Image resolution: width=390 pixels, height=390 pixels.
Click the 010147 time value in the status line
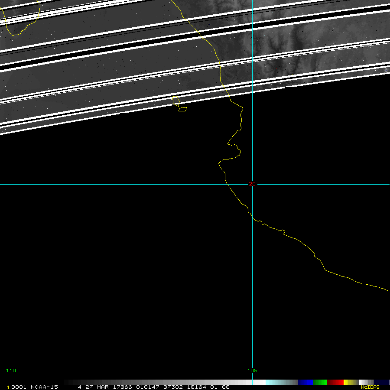pos(147,387)
